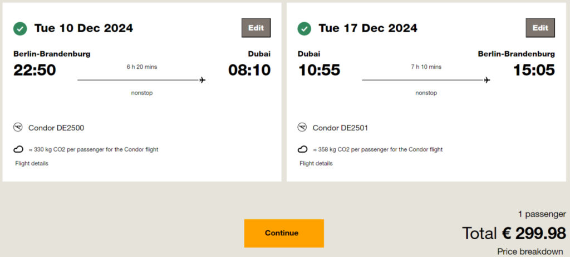Image resolution: width=570 pixels, height=257 pixels.
Task: Click the Condor DE2500 flight number text
Action: (56, 128)
